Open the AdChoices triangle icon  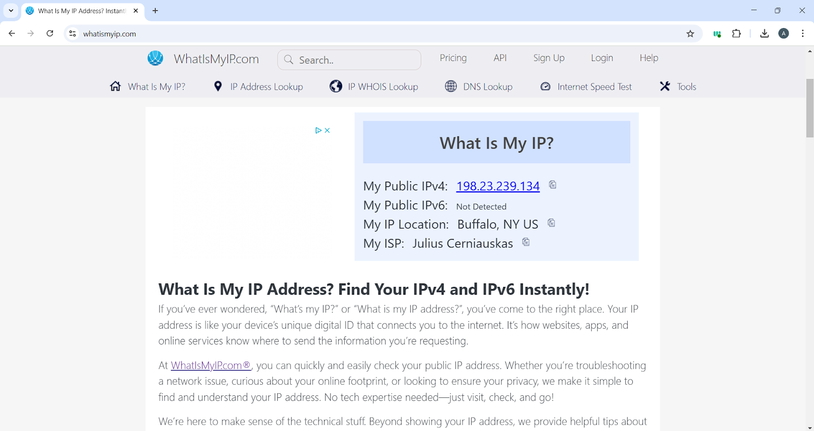pyautogui.click(x=318, y=130)
